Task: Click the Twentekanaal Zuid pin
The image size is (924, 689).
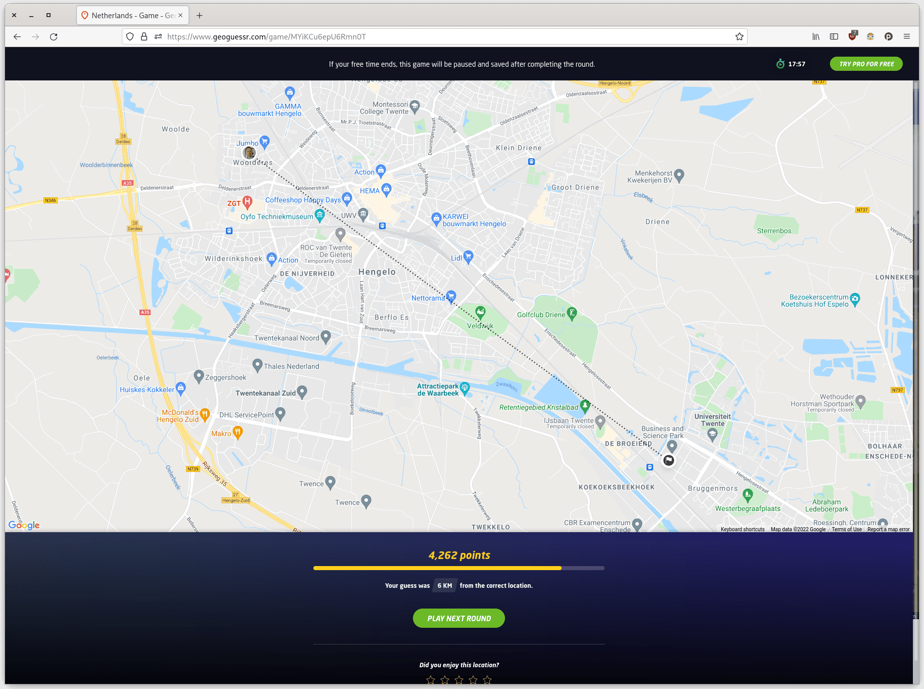Action: point(302,392)
